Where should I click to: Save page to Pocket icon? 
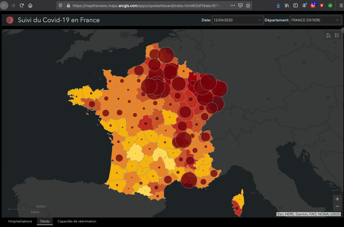pyautogui.click(x=240, y=5)
